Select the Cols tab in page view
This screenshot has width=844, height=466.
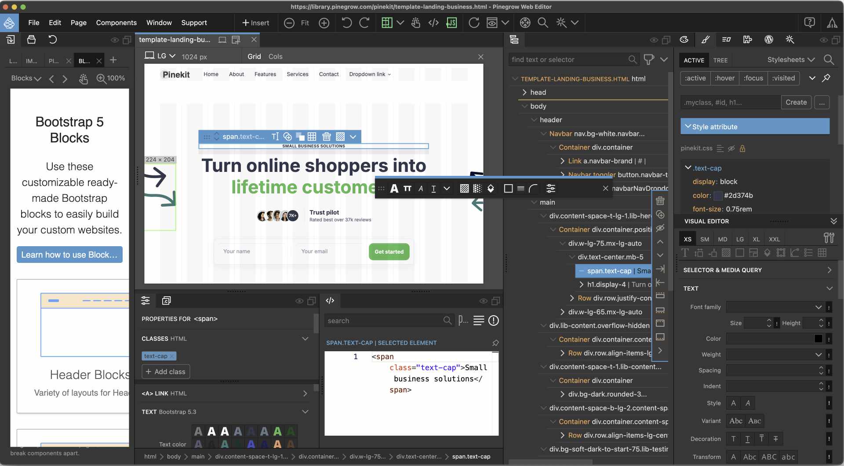[x=275, y=56]
